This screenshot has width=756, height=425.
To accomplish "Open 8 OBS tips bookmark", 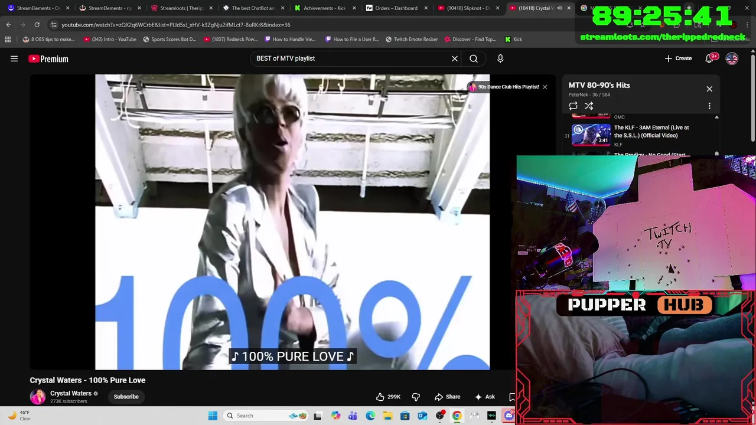I will (x=48, y=39).
